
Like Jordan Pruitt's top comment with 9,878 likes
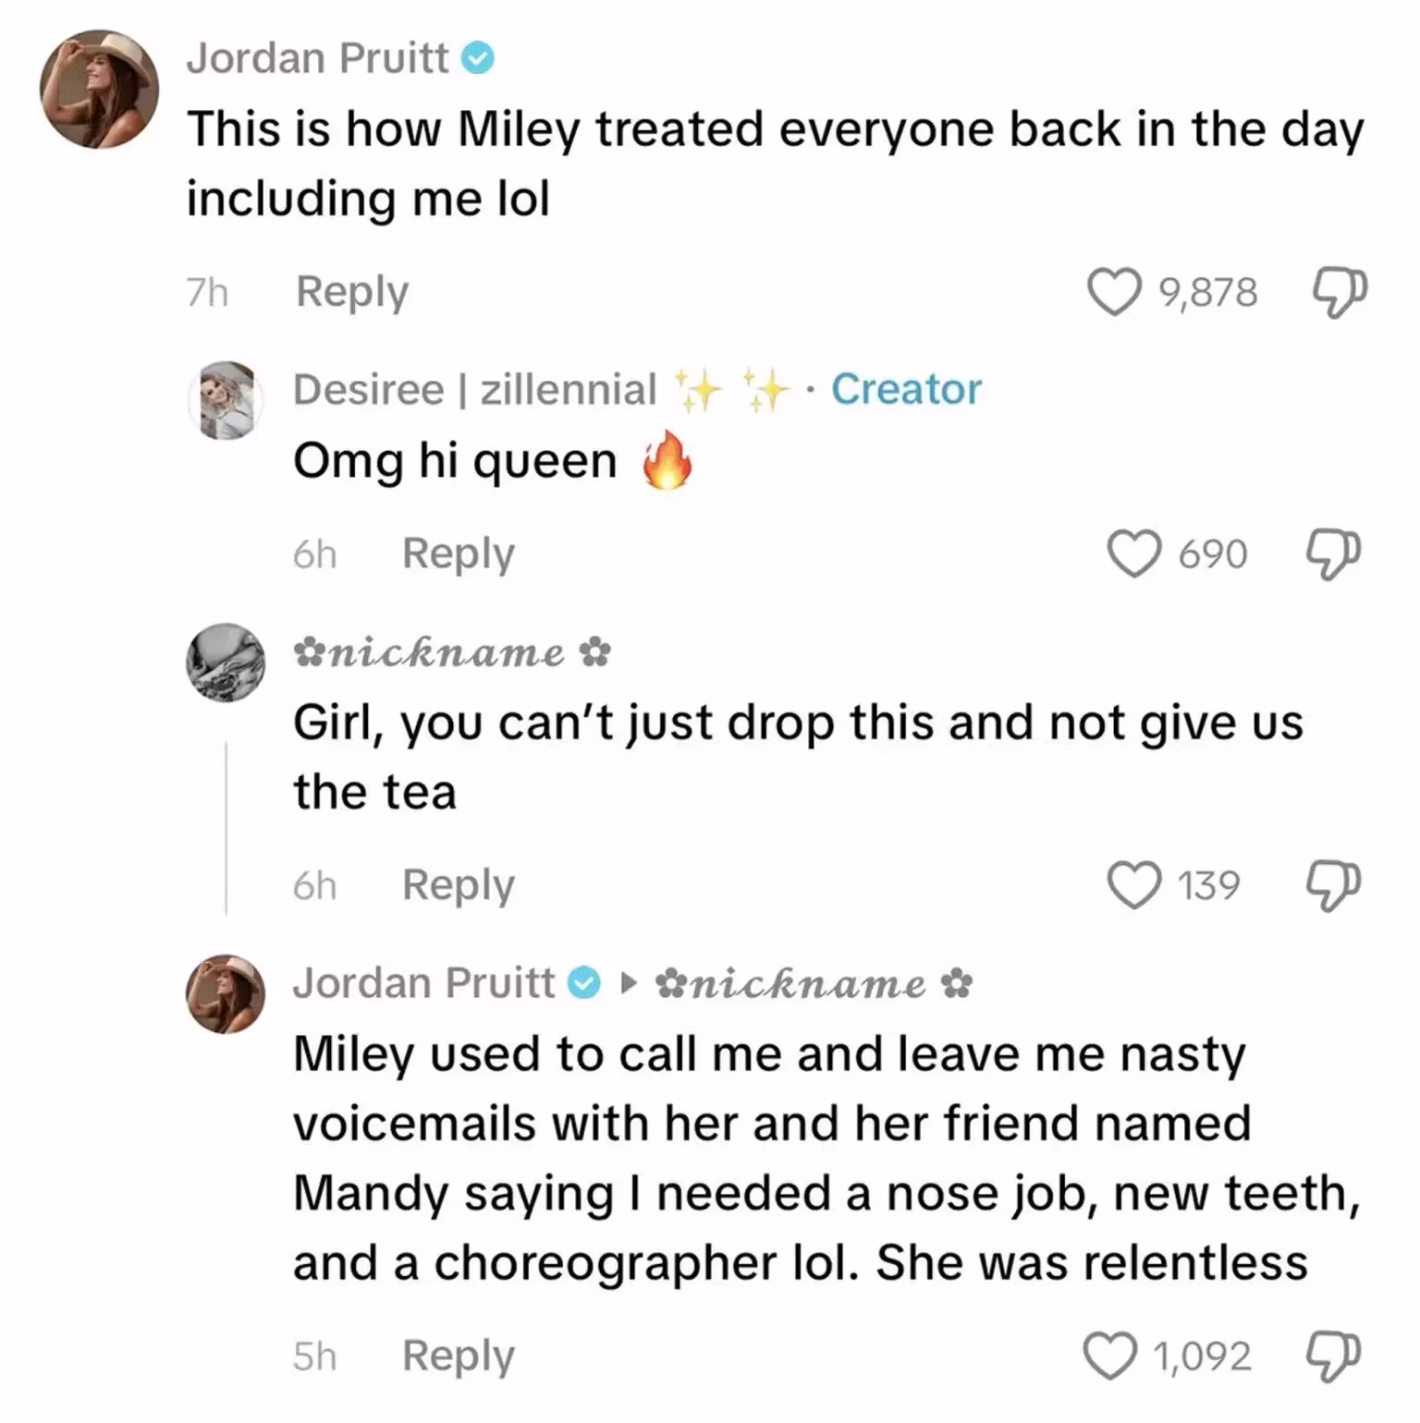point(1112,292)
